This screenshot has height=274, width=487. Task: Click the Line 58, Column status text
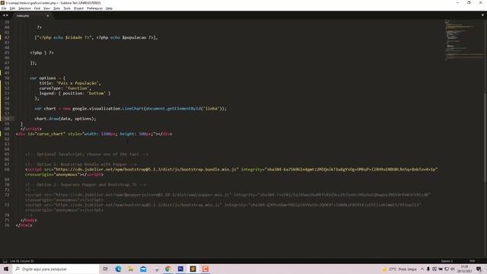click(22, 261)
